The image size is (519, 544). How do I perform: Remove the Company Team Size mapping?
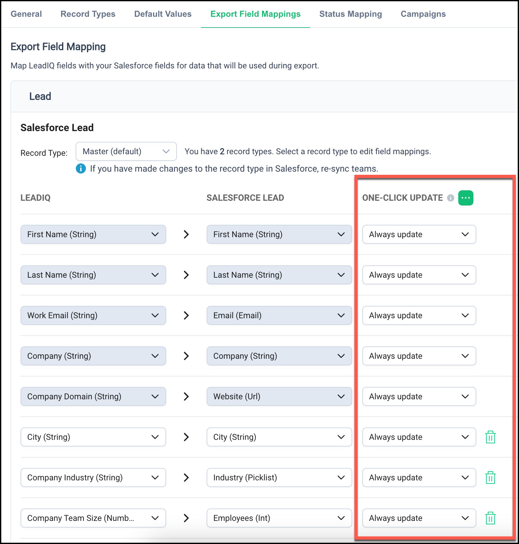point(490,518)
